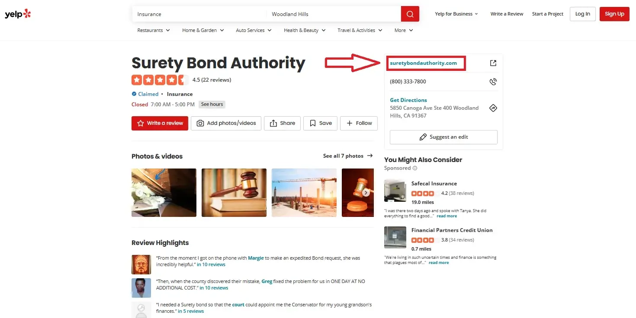
Task: Click the Woodland Hills location field
Action: (x=334, y=14)
